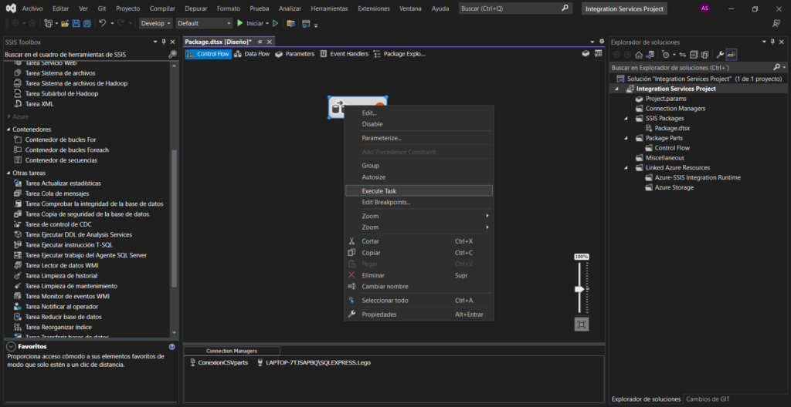Toggle pin on the Package.dtsx tab
Viewport: 791px width, 407px height.
click(x=260, y=42)
